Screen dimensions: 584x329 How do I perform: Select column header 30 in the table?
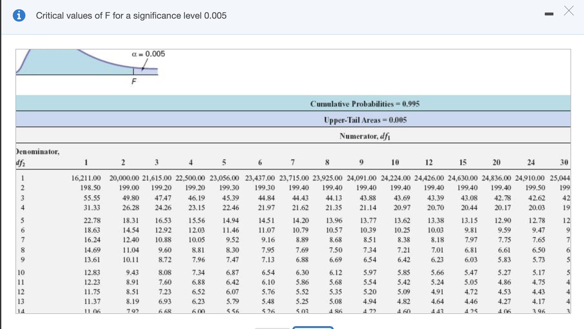pyautogui.click(x=565, y=163)
